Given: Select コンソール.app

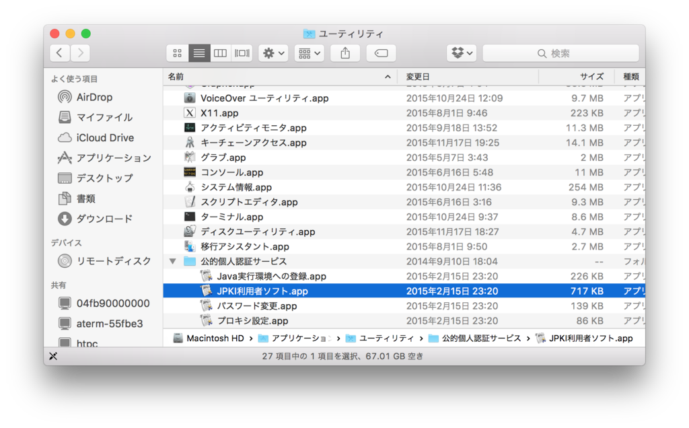Looking at the screenshot, I should click(232, 173).
